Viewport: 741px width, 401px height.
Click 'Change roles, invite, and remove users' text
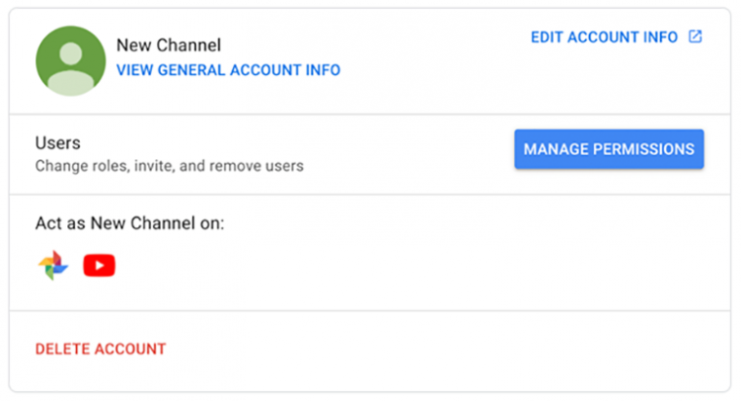click(170, 166)
